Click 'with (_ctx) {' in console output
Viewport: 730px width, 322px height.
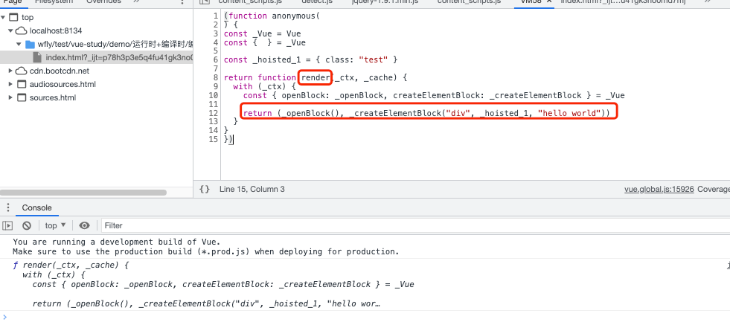[x=54, y=274]
